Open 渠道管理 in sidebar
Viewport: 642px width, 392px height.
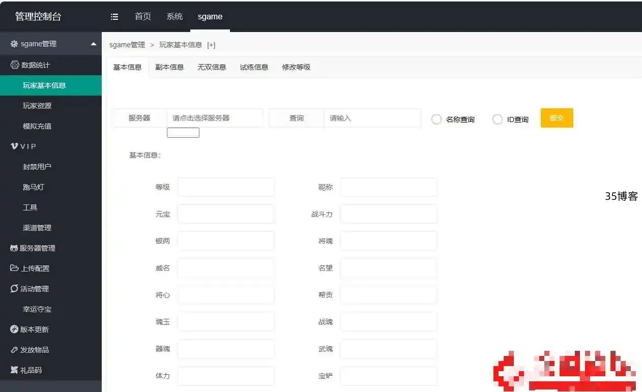51,228
